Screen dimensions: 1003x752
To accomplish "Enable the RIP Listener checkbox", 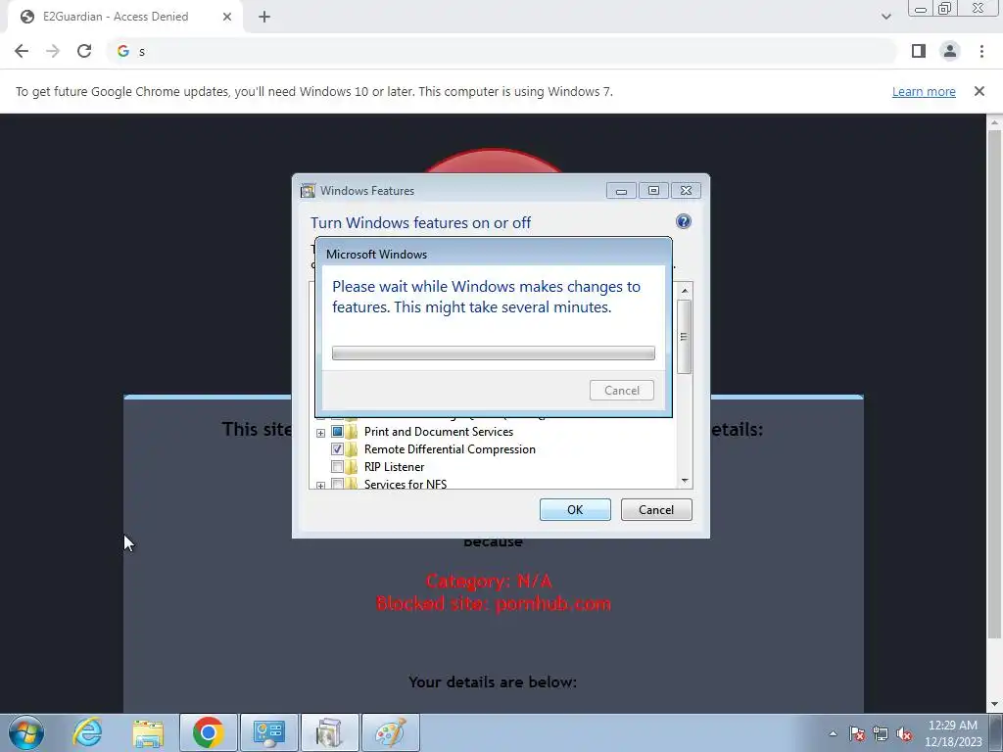I will 337,467.
